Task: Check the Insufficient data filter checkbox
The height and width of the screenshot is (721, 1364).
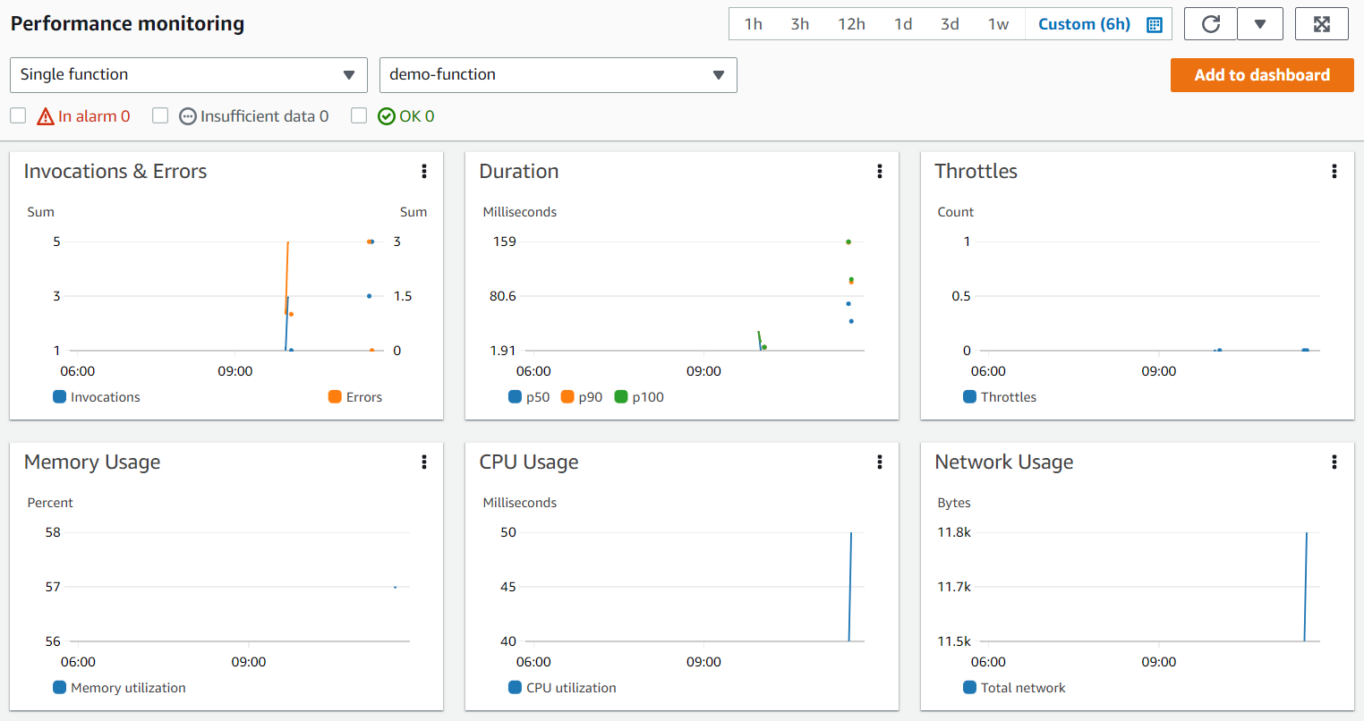Action: coord(160,115)
